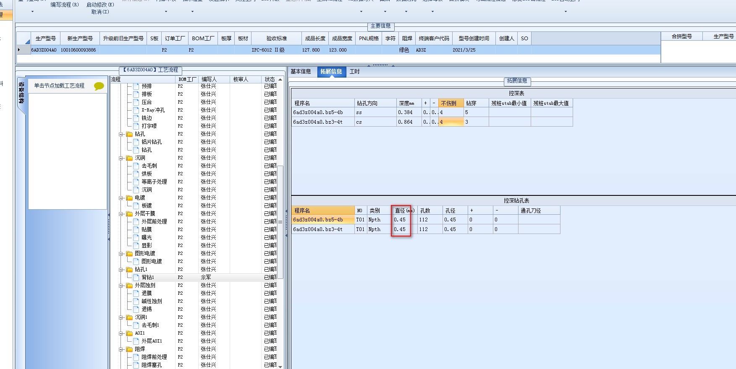
Task: Click the 不伤到 column header
Action: (451, 103)
